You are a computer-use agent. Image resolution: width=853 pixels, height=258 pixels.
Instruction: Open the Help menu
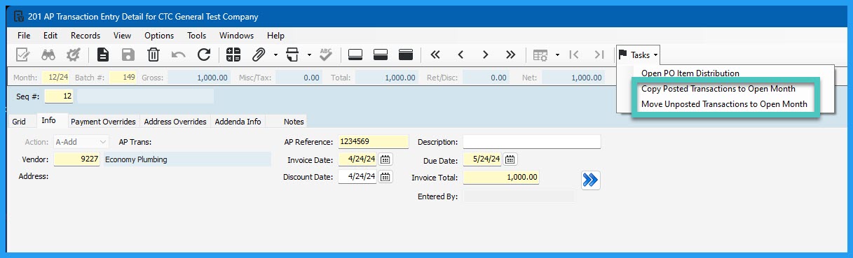[275, 35]
